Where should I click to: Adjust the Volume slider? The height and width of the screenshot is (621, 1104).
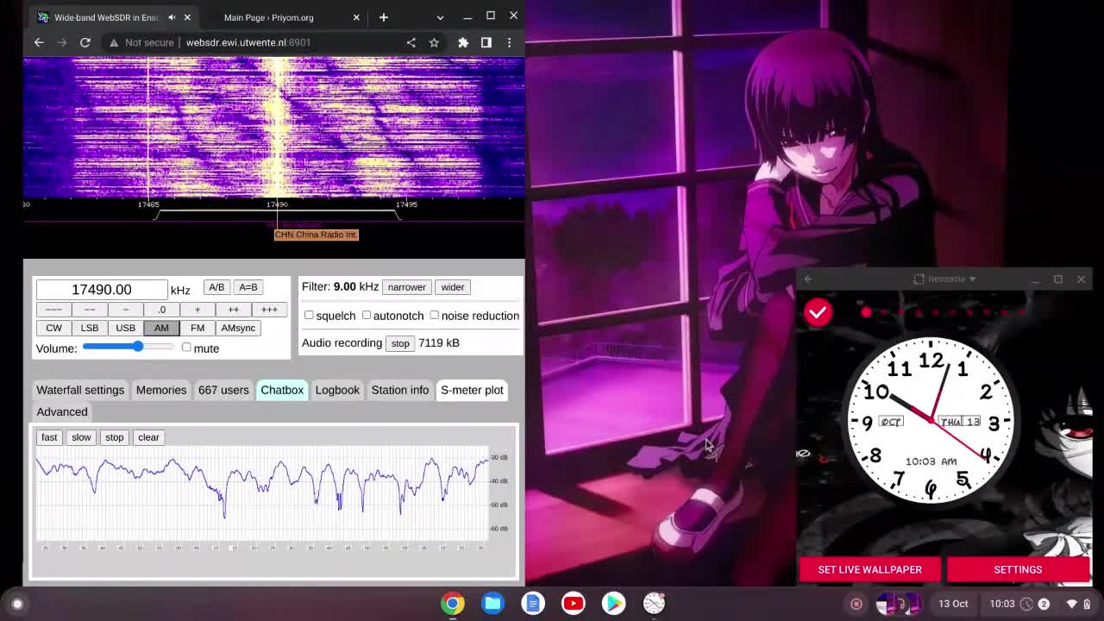pyautogui.click(x=129, y=347)
